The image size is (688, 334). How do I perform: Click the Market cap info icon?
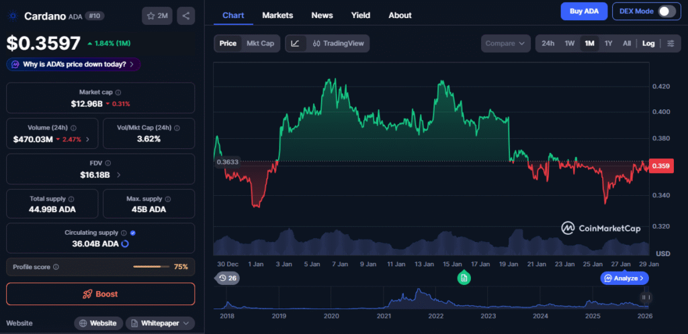tap(118, 93)
